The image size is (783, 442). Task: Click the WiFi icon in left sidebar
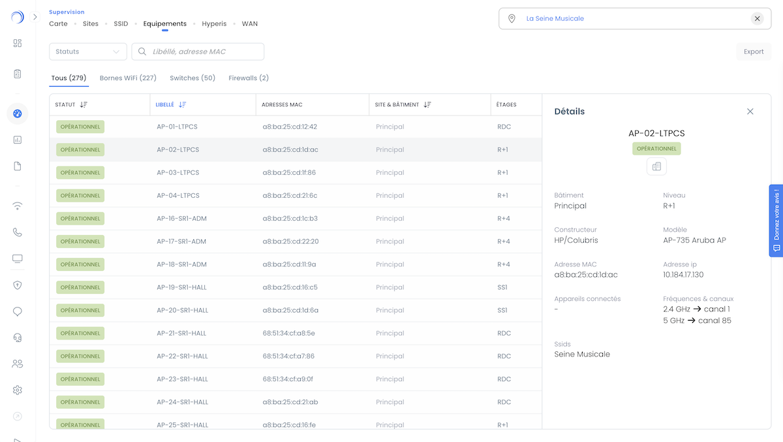coord(18,206)
